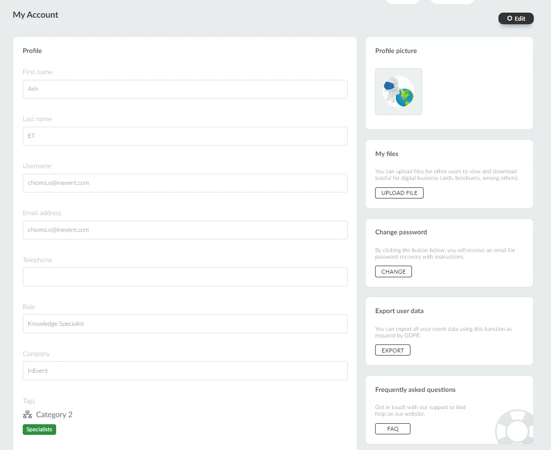
Task: Click the First name field containing Ash
Action: click(185, 89)
